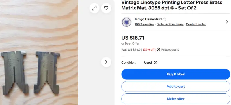The image size is (231, 105).
Task: Click the US $18.71 price text
Action: pyautogui.click(x=133, y=38)
